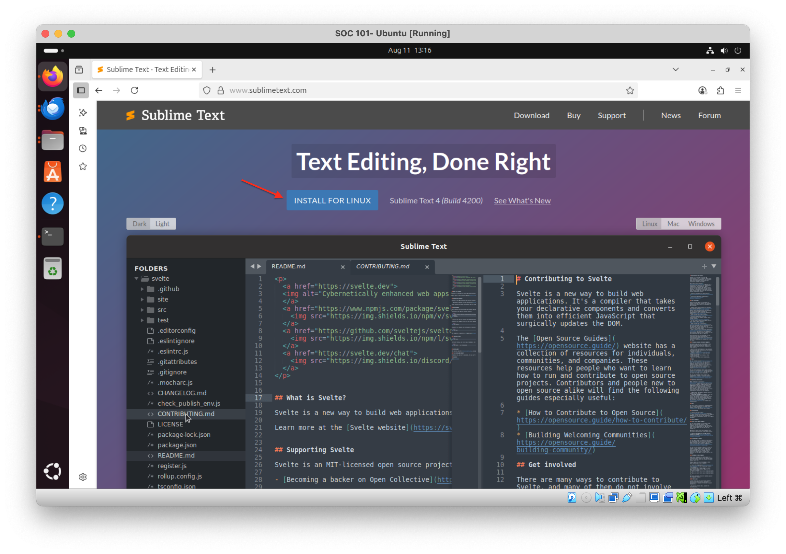Switch the preview to Dark theme
The width and height of the screenshot is (786, 554).
pyautogui.click(x=139, y=224)
